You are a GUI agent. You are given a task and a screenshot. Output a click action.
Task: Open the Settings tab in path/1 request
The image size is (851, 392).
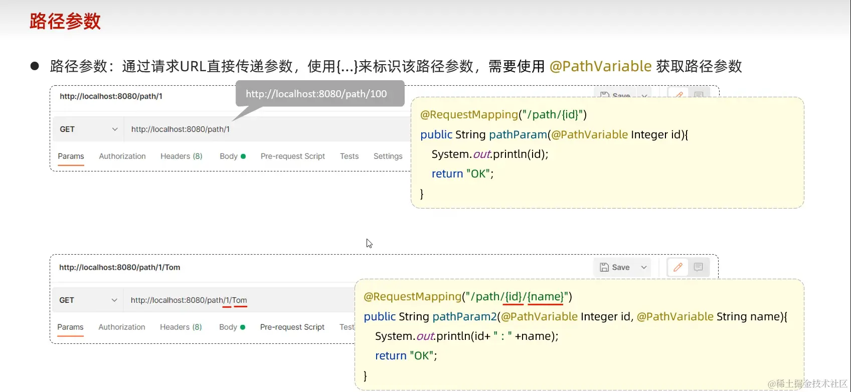(x=388, y=156)
